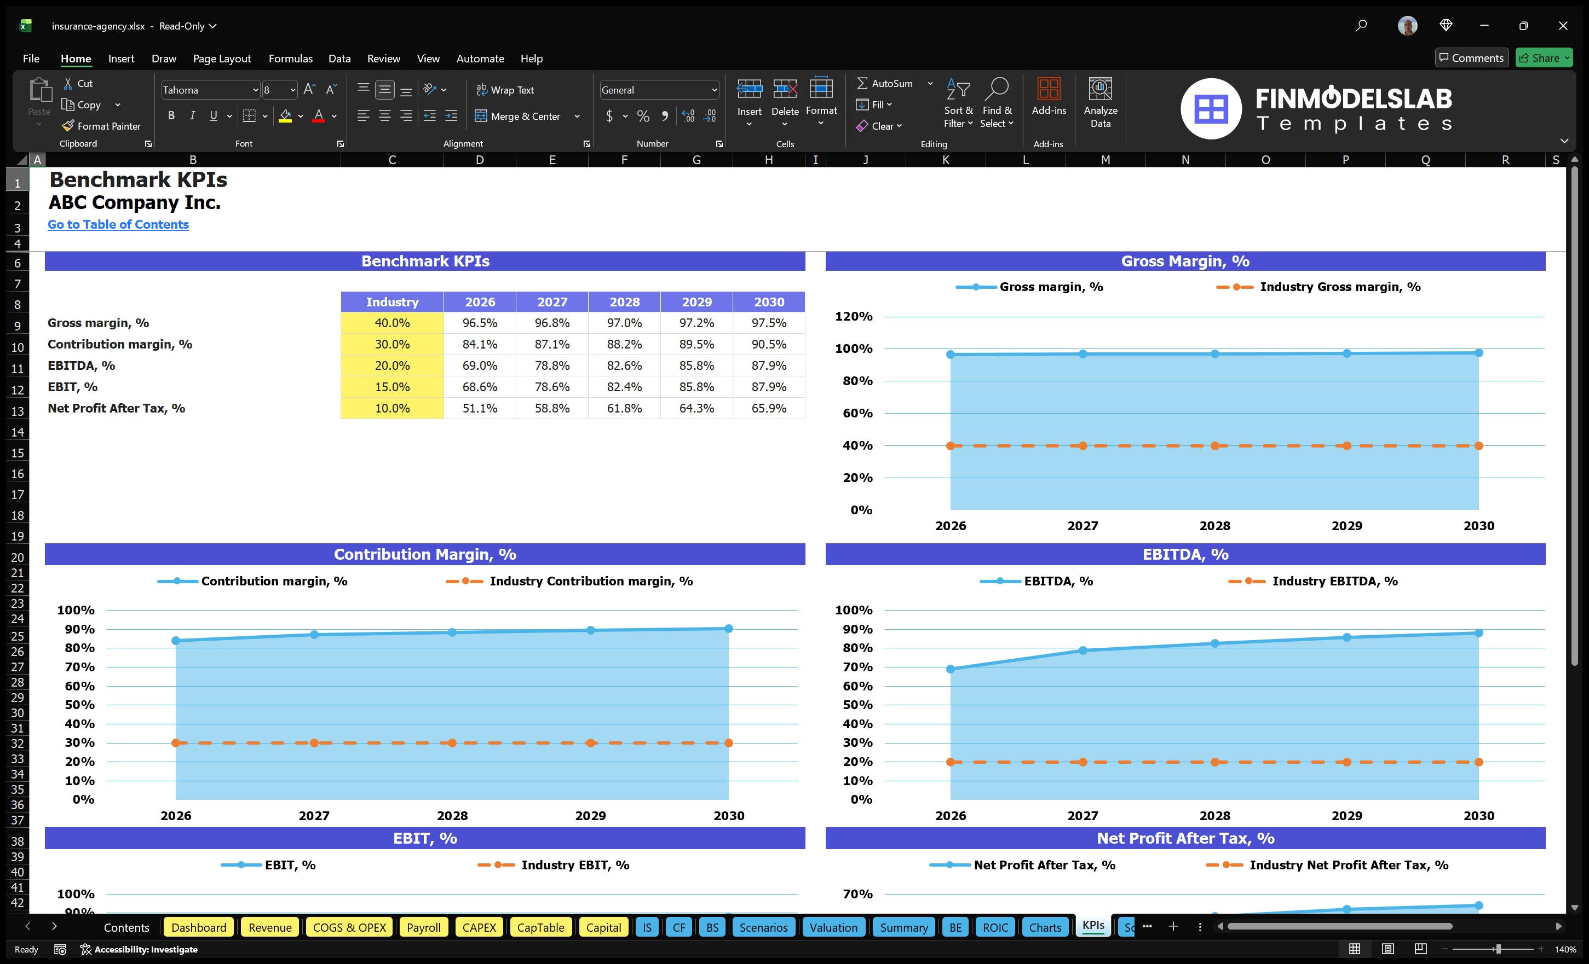Toggle bold formatting
This screenshot has height=964, width=1589.
coord(171,116)
